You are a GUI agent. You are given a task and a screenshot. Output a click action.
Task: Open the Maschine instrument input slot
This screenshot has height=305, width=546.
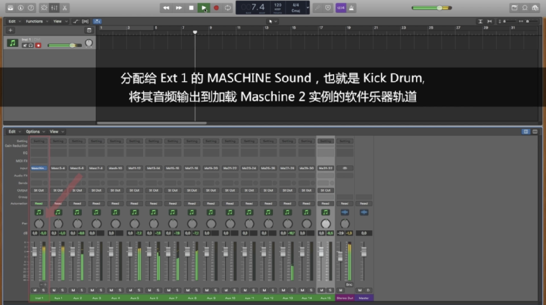click(39, 169)
